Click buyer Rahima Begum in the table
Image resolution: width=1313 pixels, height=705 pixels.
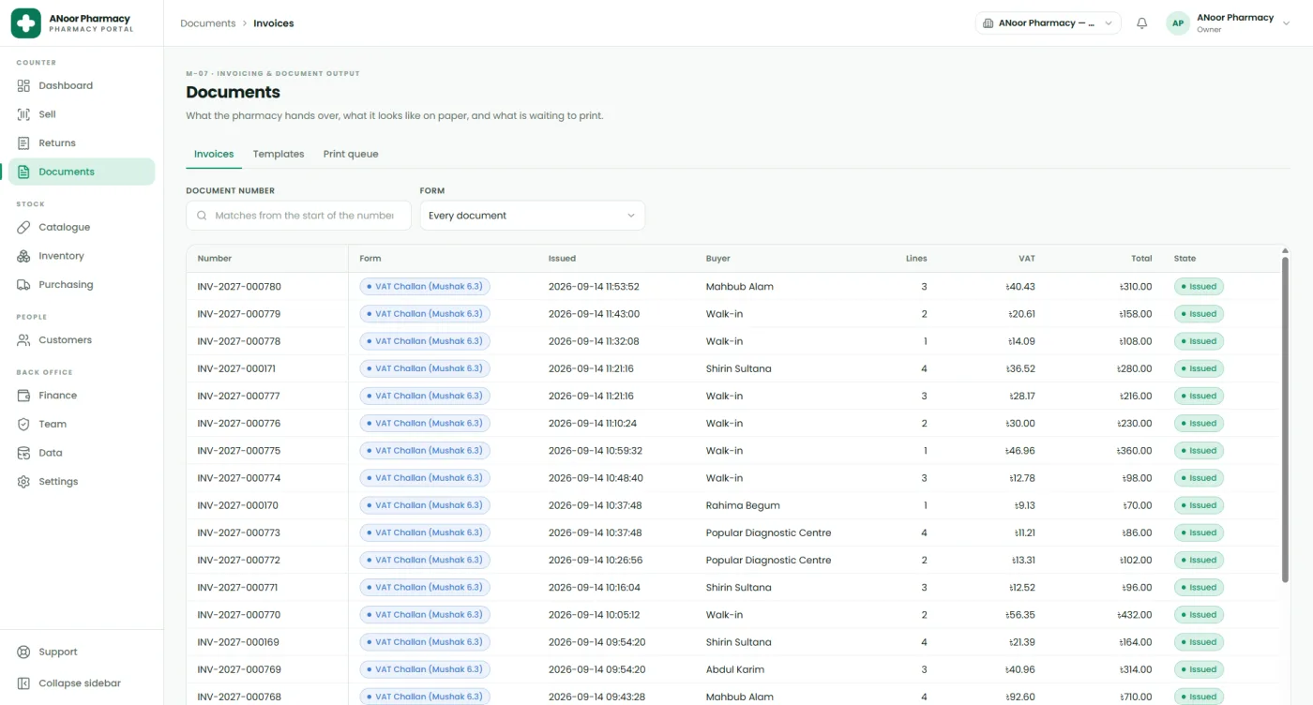743,505
